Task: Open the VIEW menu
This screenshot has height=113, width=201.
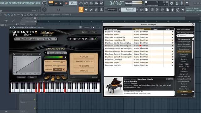Action: coord(19,3)
